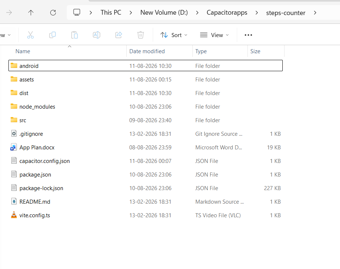340x269 pixels.
Task: Click the package.json file name
Action: click(x=35, y=175)
